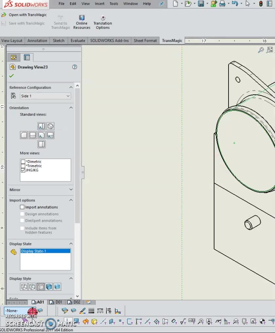Collapse the Import options section
Viewport: 275px width, 333px height.
(71, 200)
